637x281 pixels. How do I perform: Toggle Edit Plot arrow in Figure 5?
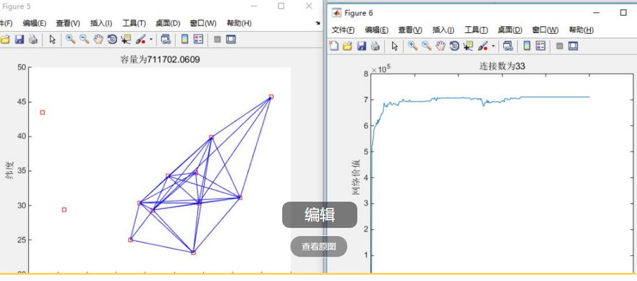pyautogui.click(x=53, y=39)
